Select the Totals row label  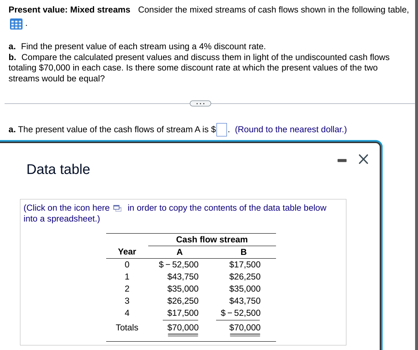[x=127, y=327]
